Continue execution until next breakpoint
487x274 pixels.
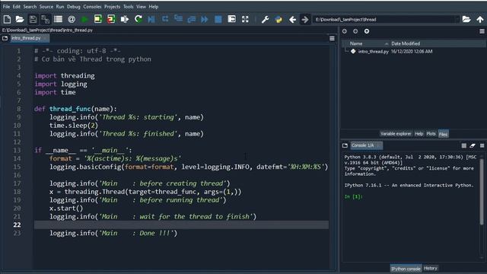tap(205, 19)
